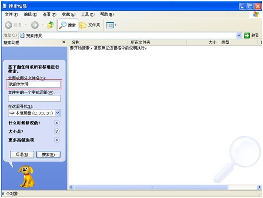Click the horizontal scrollbar thumb
The height and width of the screenshot is (198, 263).
151,187
